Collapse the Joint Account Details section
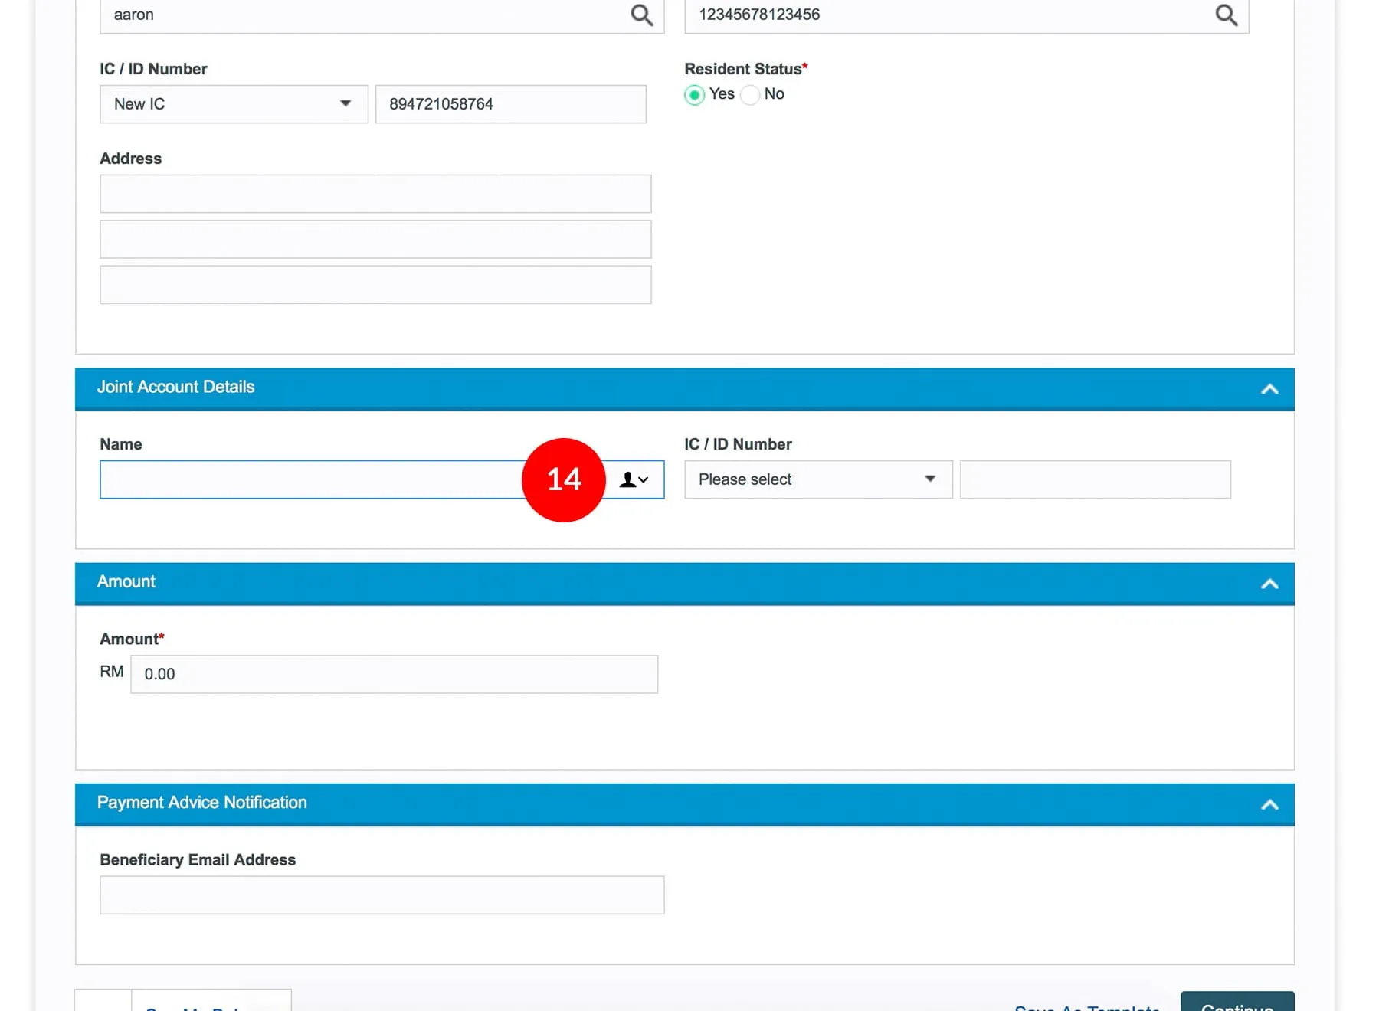 (1269, 389)
